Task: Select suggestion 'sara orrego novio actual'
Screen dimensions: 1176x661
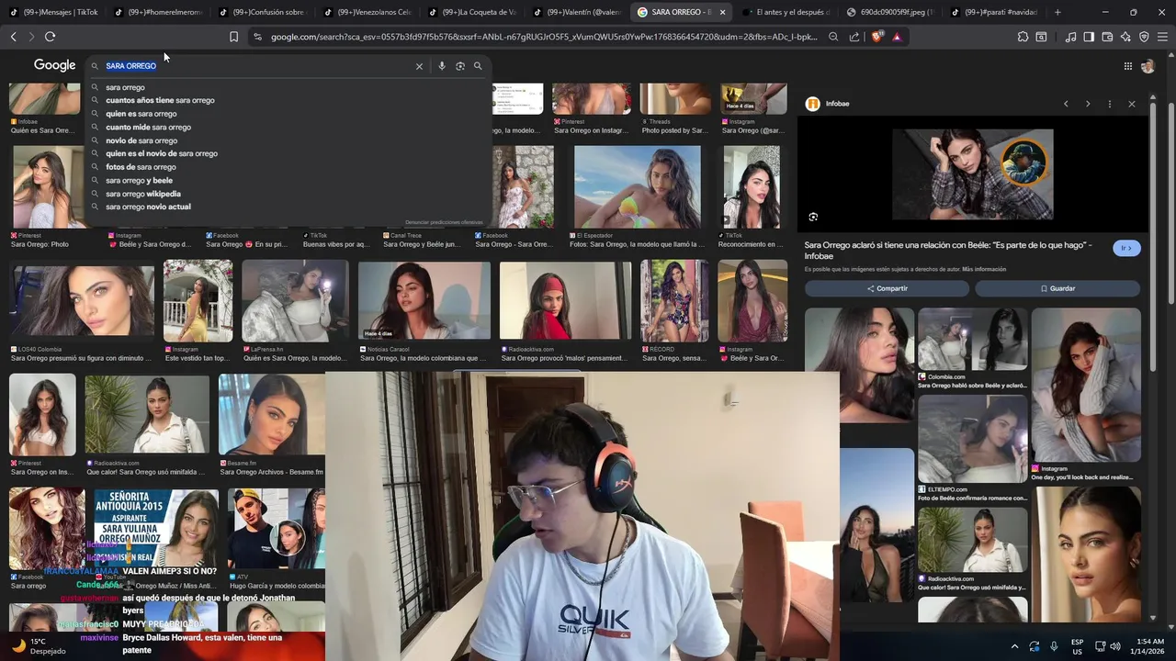Action: pyautogui.click(x=148, y=207)
